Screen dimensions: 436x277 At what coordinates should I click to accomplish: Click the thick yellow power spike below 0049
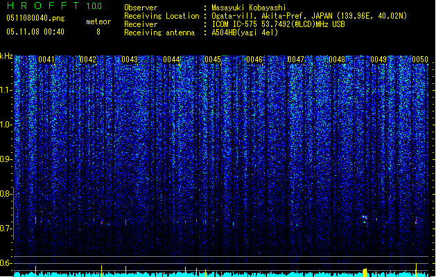(x=365, y=272)
